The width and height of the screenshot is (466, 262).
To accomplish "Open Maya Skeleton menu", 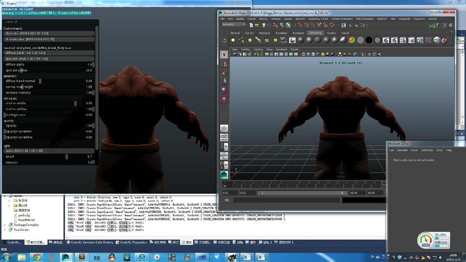I will pyautogui.click(x=382, y=19).
